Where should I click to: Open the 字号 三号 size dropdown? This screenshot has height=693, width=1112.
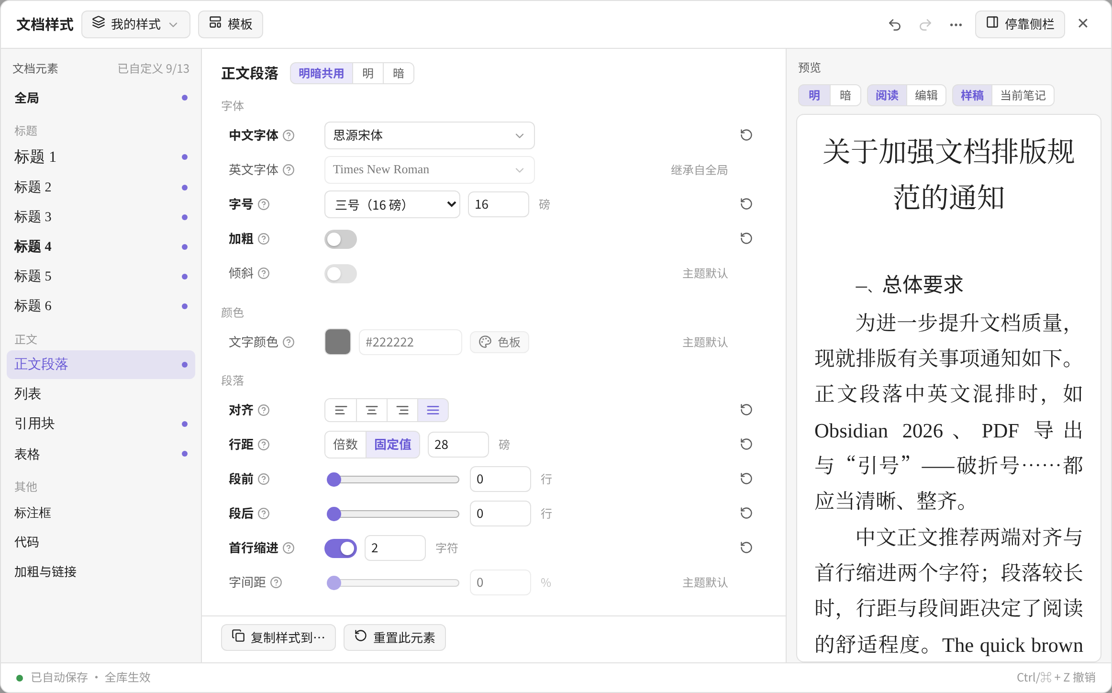point(392,204)
